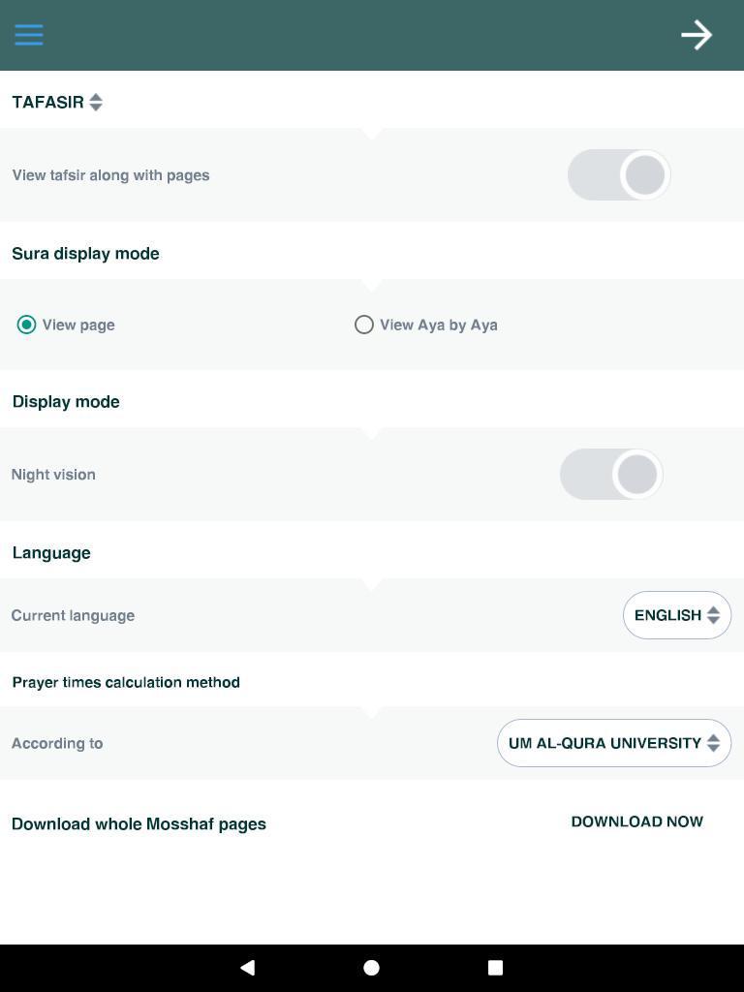This screenshot has height=992, width=744.
Task: Click the arrows icon beside English
Action: 713,615
